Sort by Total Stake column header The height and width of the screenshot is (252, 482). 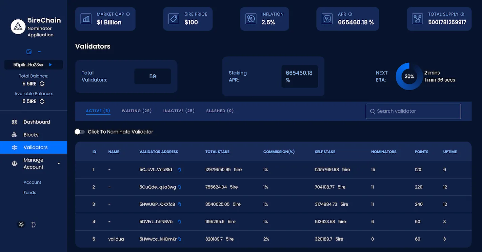217,152
